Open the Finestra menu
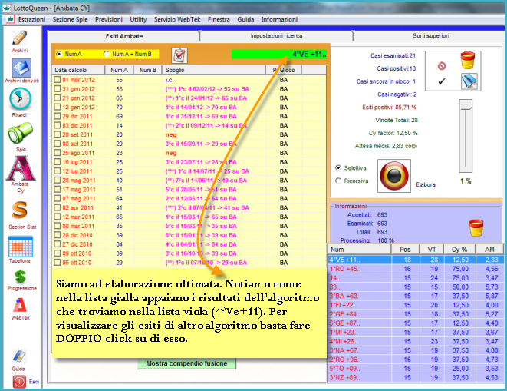The height and width of the screenshot is (391, 507). [x=219, y=19]
